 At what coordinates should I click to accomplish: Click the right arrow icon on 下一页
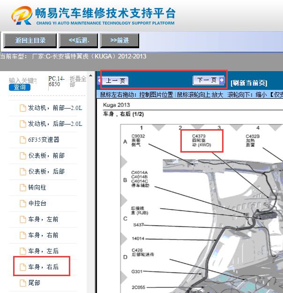(x=222, y=80)
